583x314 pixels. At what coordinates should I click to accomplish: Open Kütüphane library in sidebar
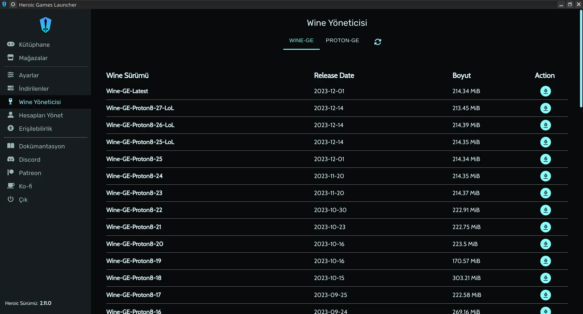coord(46,45)
